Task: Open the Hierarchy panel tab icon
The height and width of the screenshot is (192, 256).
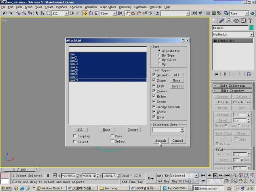Action: (x=229, y=21)
